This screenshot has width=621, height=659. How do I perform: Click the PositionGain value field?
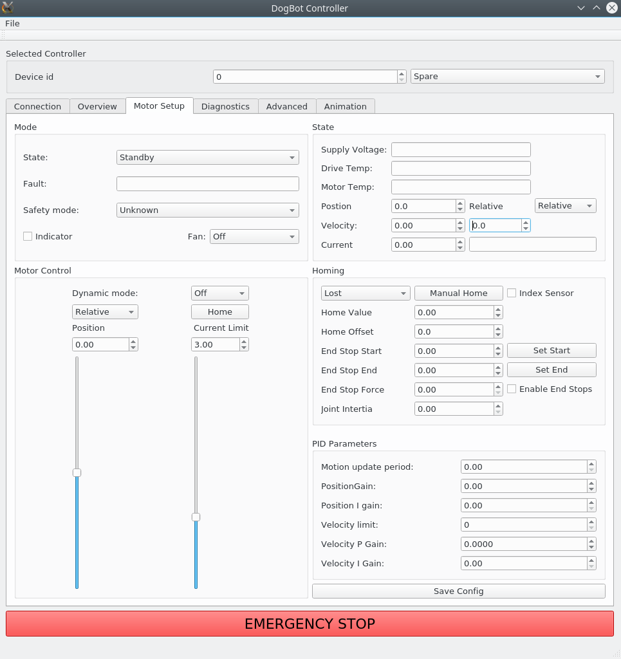(x=524, y=487)
